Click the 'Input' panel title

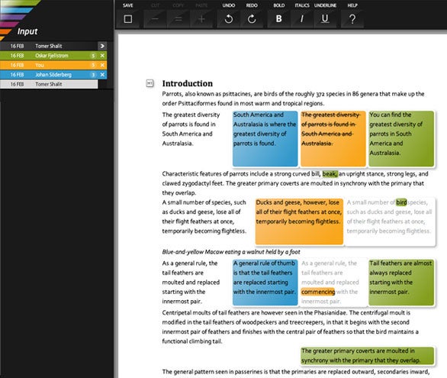click(27, 31)
